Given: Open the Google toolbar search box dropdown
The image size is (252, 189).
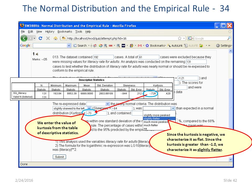Looking at the screenshot, I should click(x=69, y=46).
